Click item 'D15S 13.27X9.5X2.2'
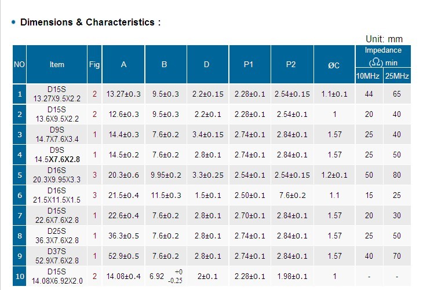423x290 pixels. click(57, 94)
